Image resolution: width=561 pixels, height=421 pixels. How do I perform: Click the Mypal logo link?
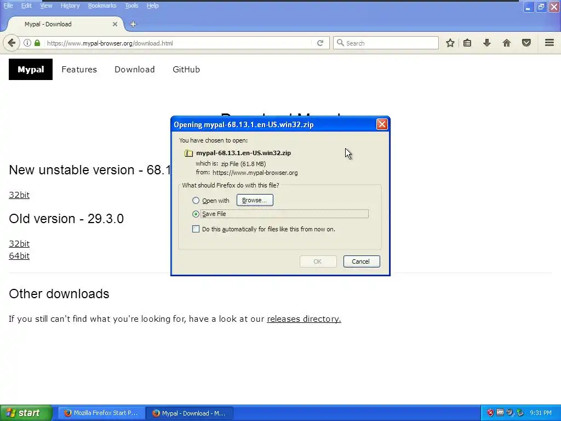[x=31, y=70]
